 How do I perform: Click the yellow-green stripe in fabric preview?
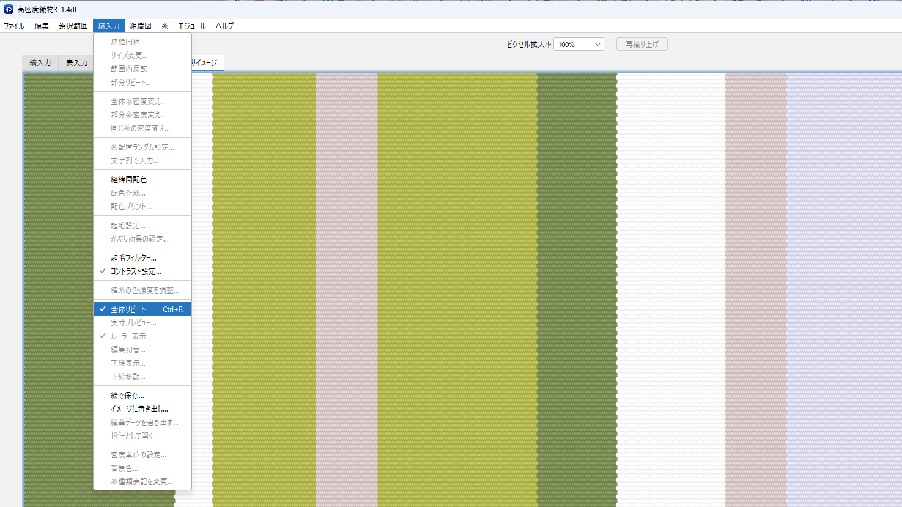click(456, 275)
